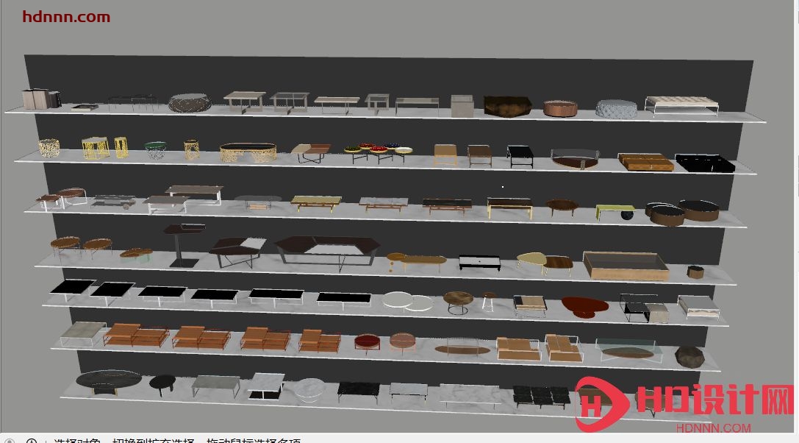Click the tall black pedestal side table
Screen dimensions: 799x443
point(184,245)
